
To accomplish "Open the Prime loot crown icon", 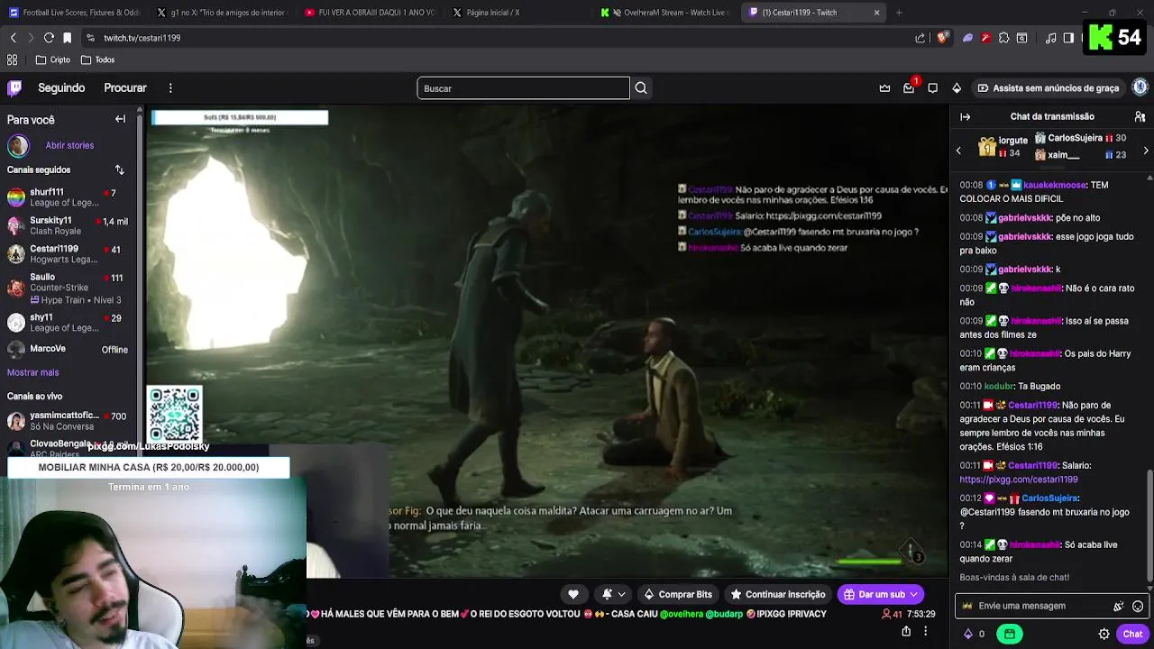I will point(884,88).
